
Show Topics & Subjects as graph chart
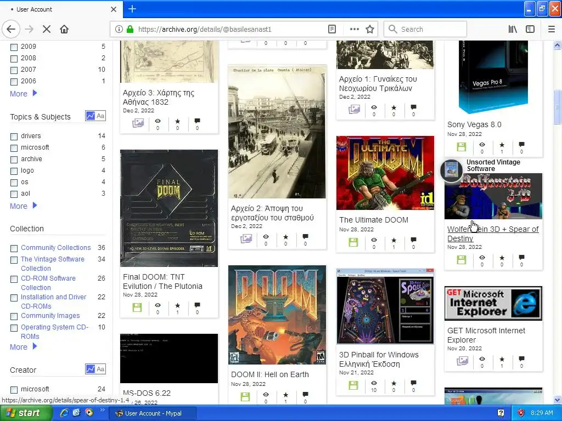click(x=91, y=116)
